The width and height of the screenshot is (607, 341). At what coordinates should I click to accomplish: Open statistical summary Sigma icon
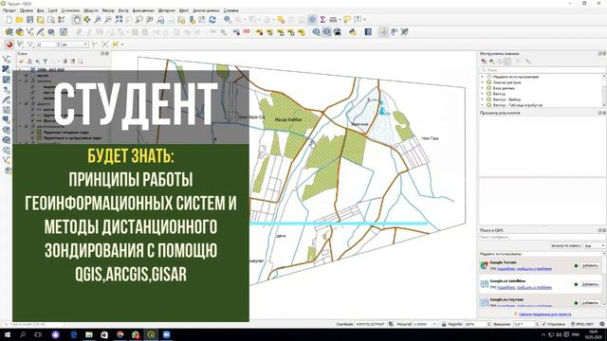point(322,20)
